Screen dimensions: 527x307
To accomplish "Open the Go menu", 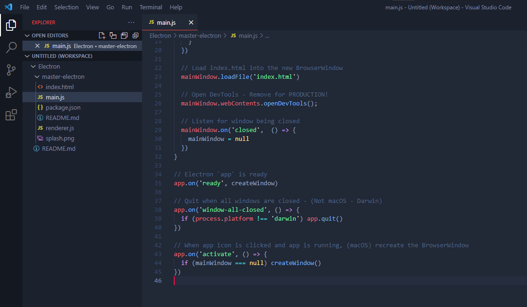I will (110, 7).
